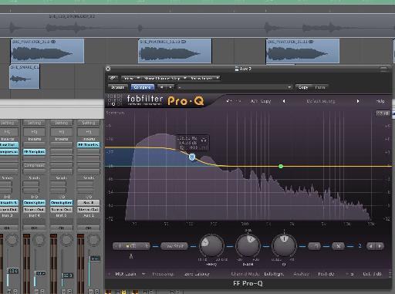Select the short snare audio region in arrange
The width and height of the screenshot is (395, 294).
[x=25, y=76]
